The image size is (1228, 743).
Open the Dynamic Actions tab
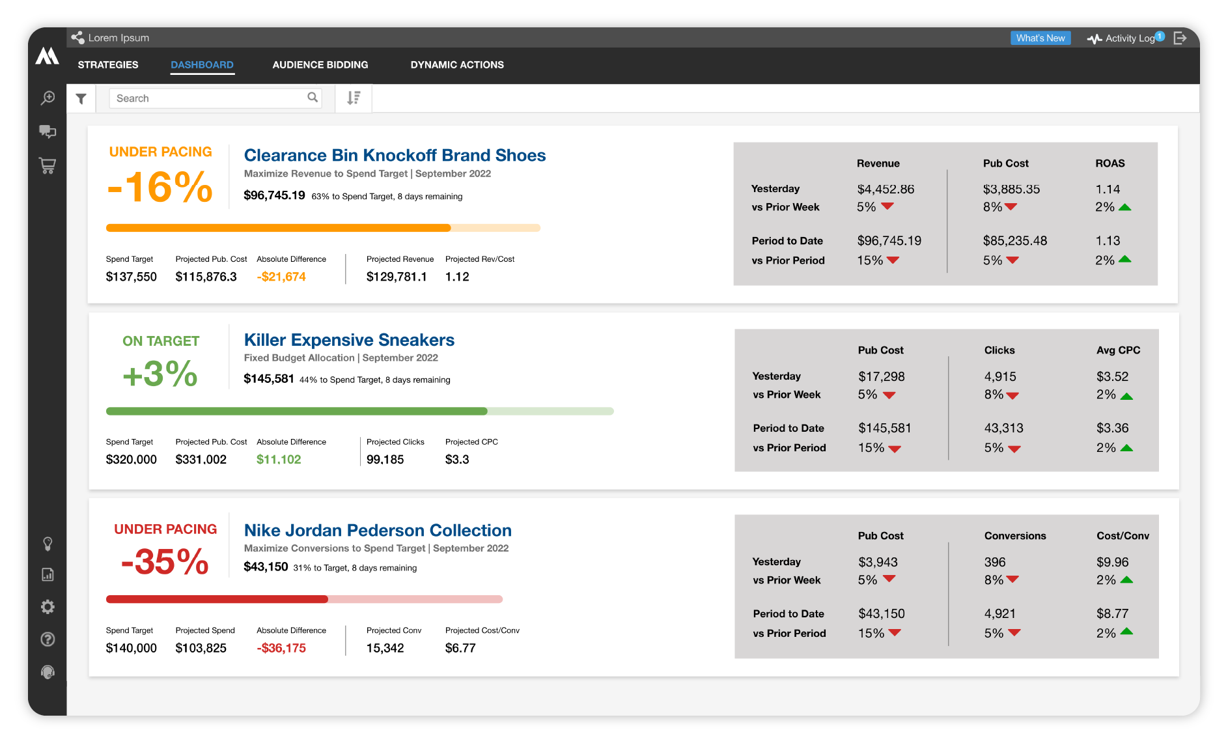pos(457,64)
